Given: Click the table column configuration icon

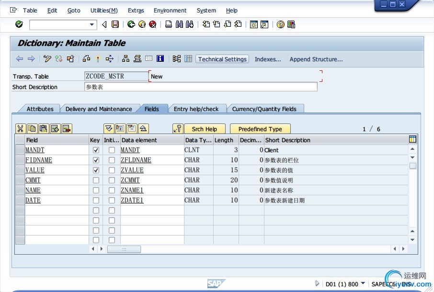Looking at the screenshot, I should pos(412,139).
